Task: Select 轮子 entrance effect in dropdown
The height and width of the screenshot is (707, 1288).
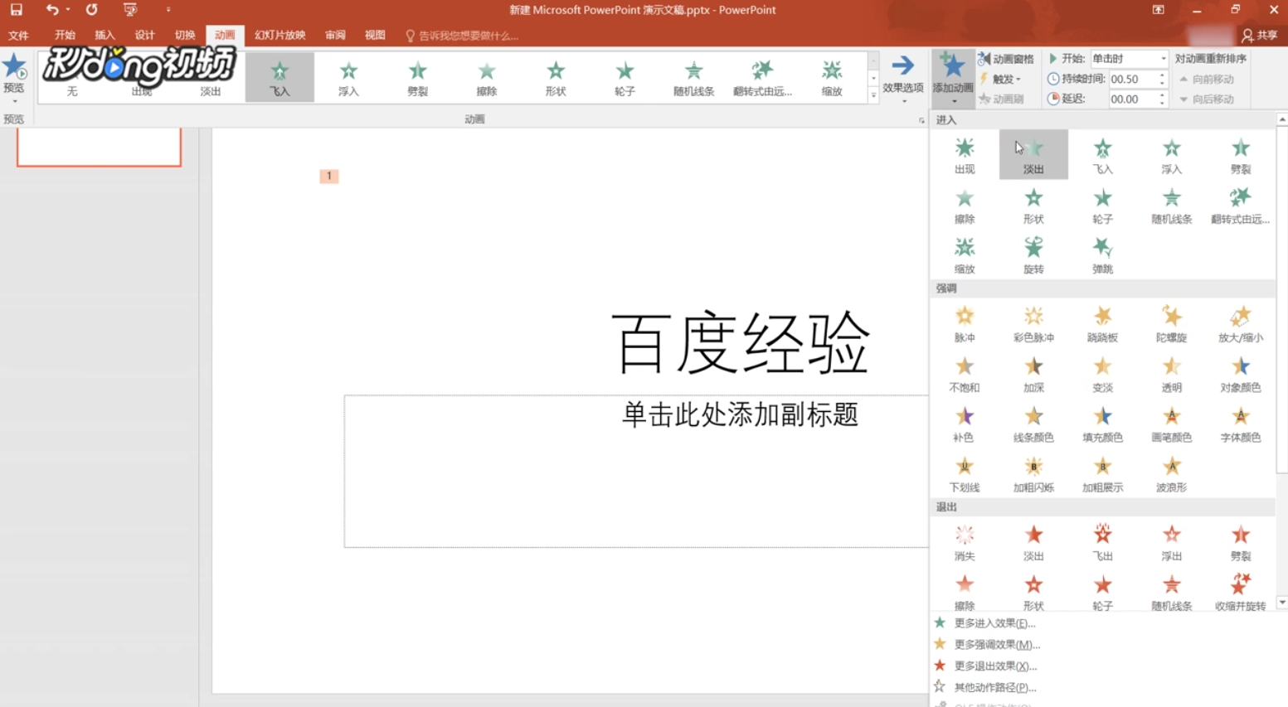Action: [x=1102, y=206]
